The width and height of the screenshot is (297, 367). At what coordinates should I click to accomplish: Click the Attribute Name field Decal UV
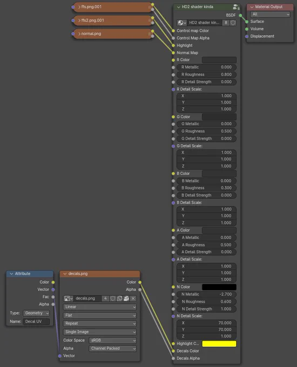(x=36, y=322)
